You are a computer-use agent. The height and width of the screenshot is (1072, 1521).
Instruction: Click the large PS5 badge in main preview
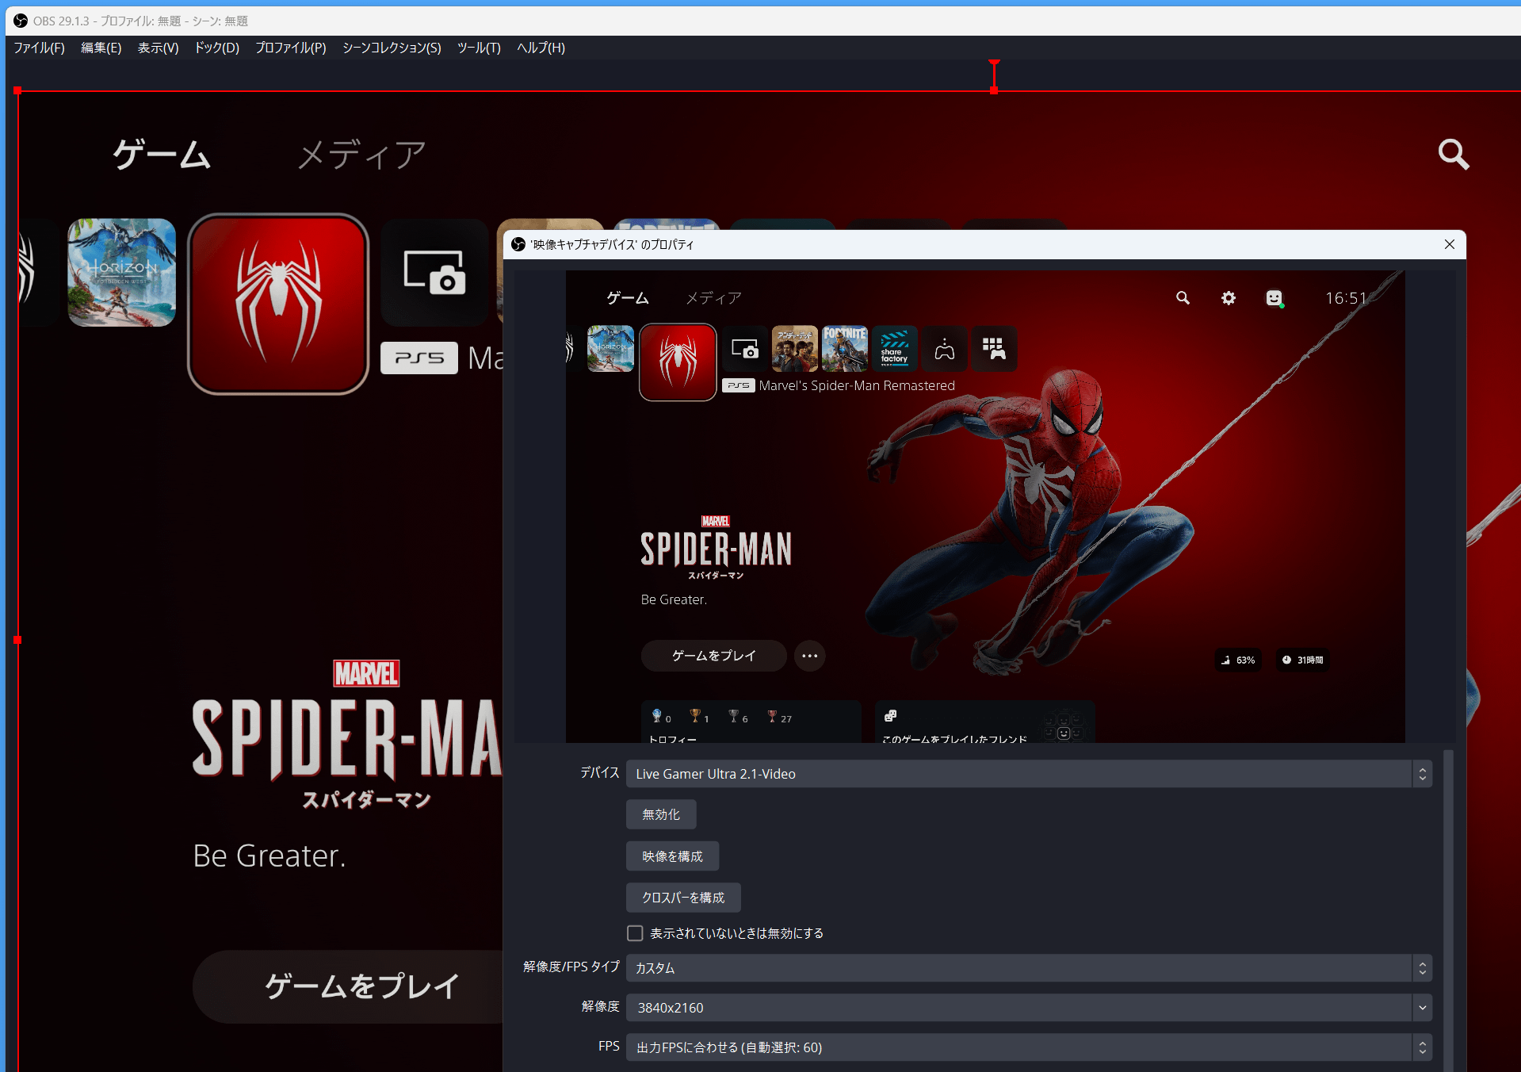pos(419,358)
